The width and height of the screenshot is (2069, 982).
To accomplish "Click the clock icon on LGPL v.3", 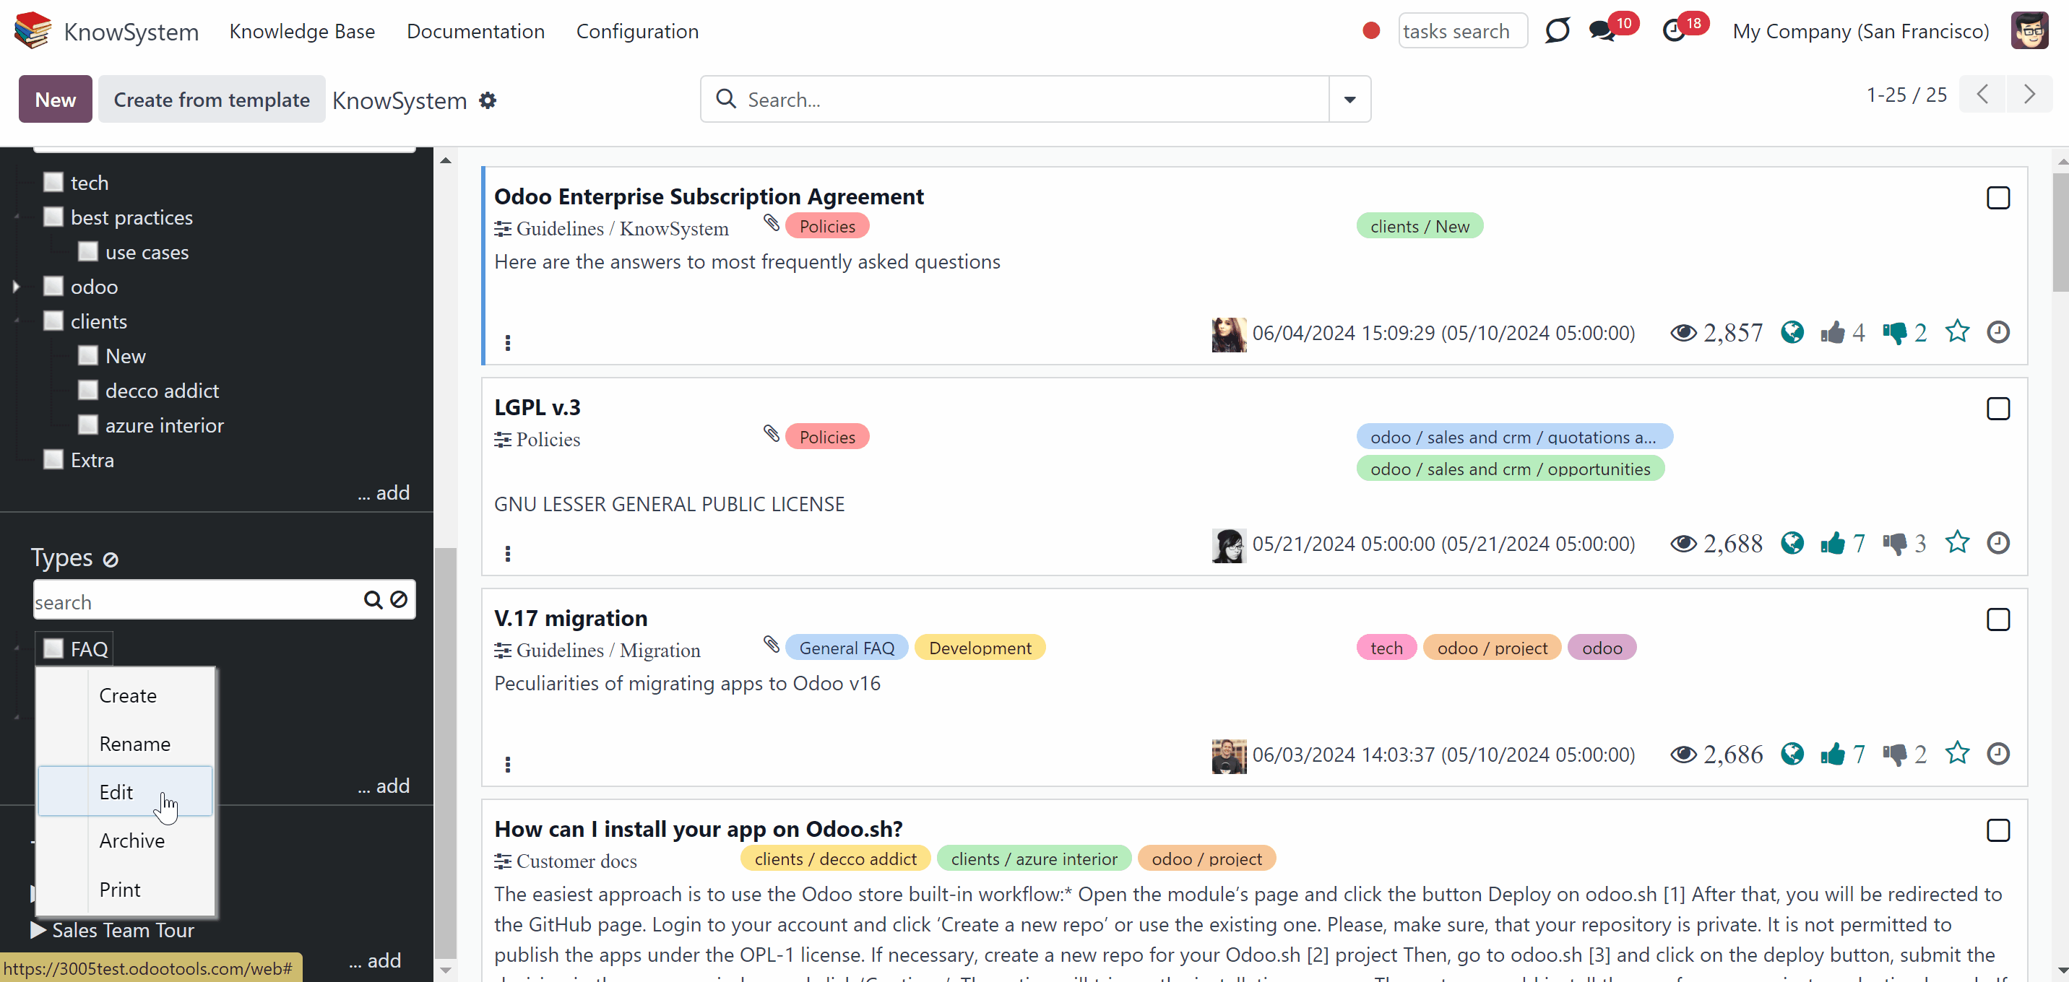I will (x=1998, y=543).
